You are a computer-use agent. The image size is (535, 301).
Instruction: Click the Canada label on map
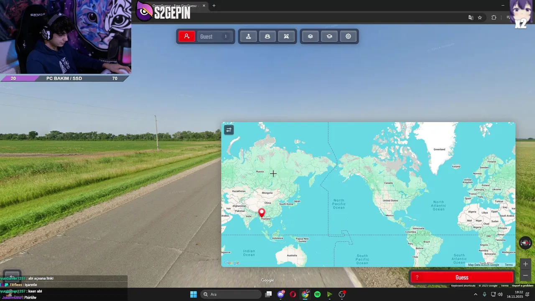point(388,183)
